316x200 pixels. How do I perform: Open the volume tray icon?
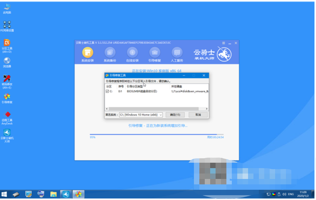click(284, 194)
